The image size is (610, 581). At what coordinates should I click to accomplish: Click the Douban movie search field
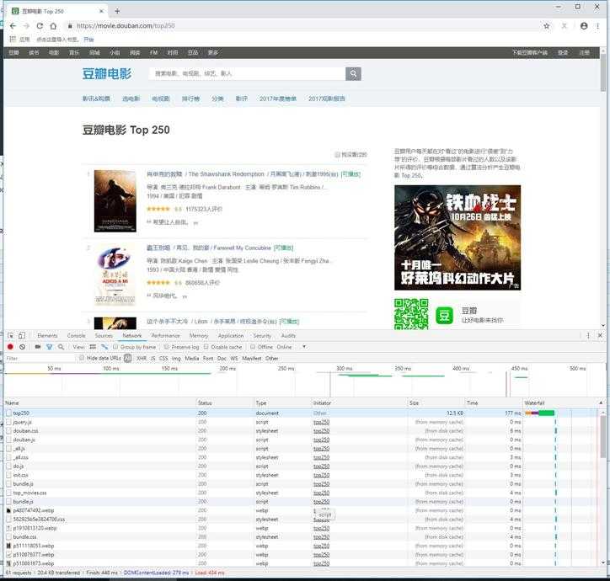247,73
